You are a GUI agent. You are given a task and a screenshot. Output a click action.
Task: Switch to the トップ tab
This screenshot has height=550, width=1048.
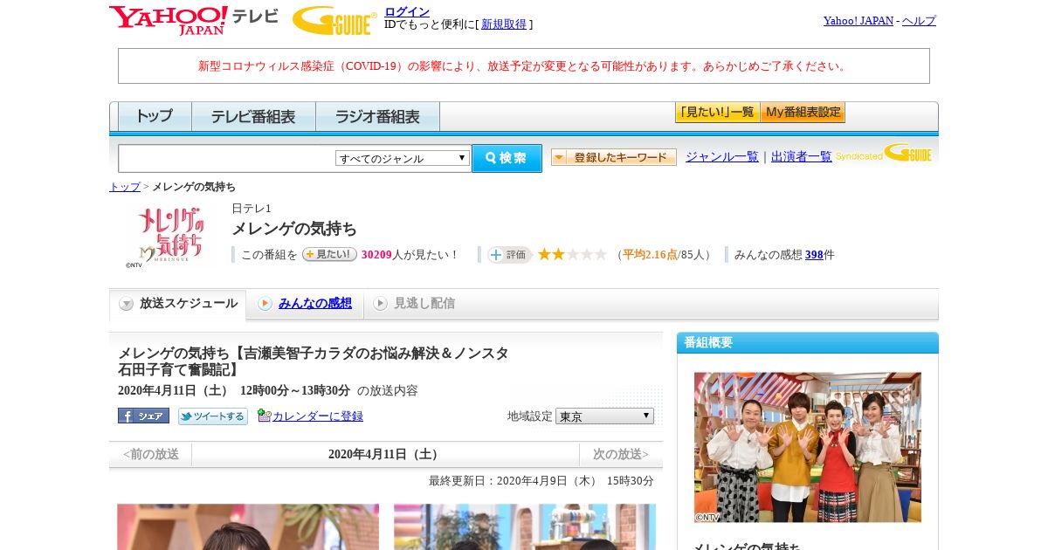[x=155, y=116]
